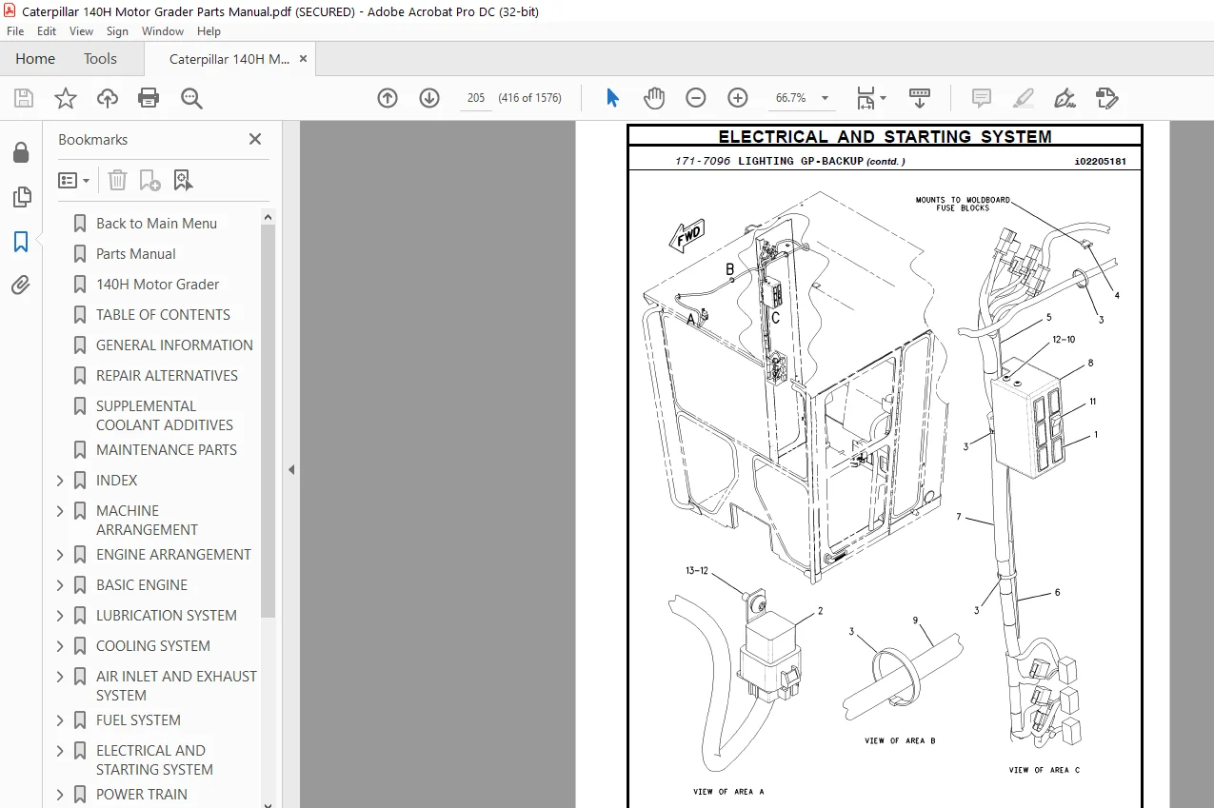
Task: Expand the LUBRICATION SYSTEM bookmark
Action: pyautogui.click(x=61, y=616)
